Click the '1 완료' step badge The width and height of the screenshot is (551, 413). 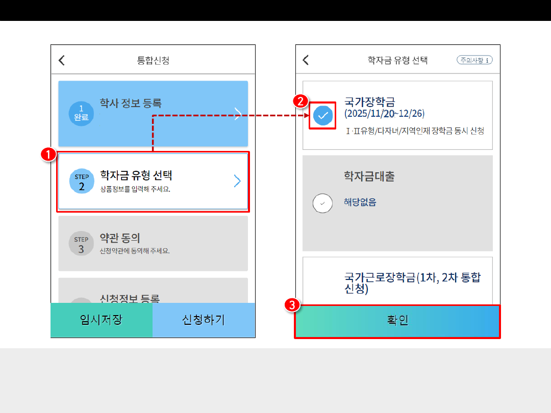[81, 113]
